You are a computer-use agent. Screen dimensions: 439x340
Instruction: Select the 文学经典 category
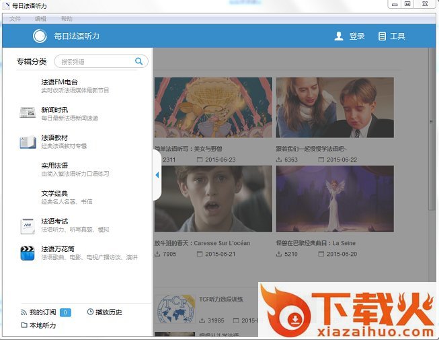click(x=54, y=193)
